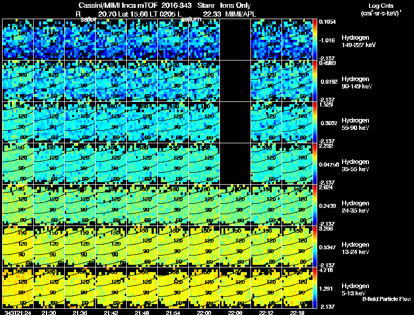Select the 13-24 keV panel at 21:24
Screen dimensions: 414x315
click(x=18, y=246)
